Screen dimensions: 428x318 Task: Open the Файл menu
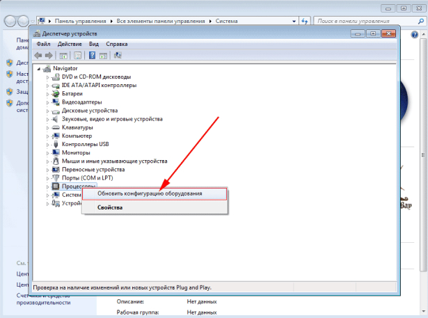(43, 44)
